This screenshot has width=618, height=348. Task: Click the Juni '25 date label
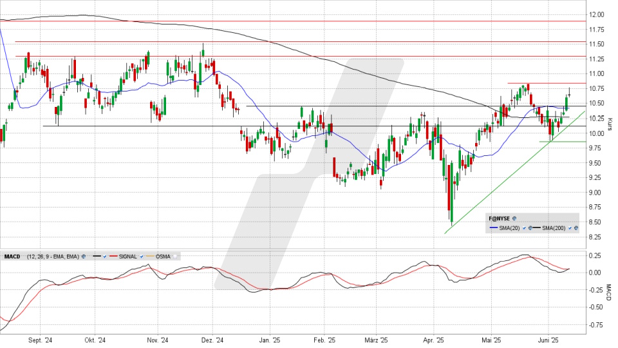[x=548, y=340]
